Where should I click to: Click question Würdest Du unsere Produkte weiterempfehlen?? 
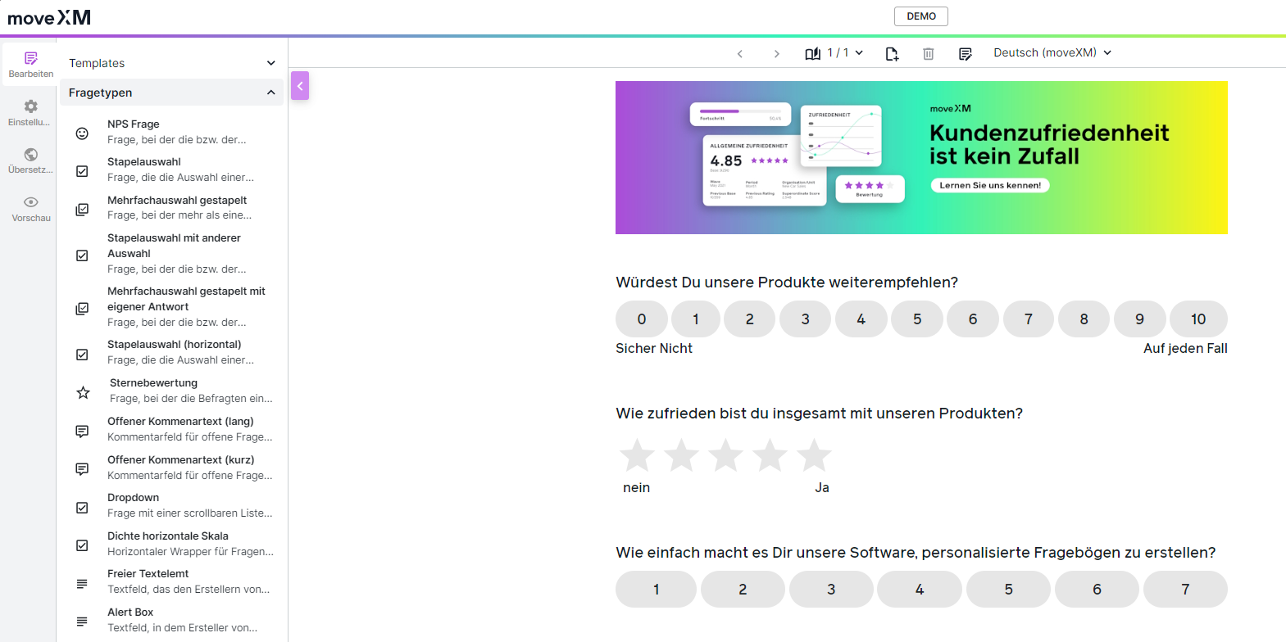pyautogui.click(x=787, y=283)
